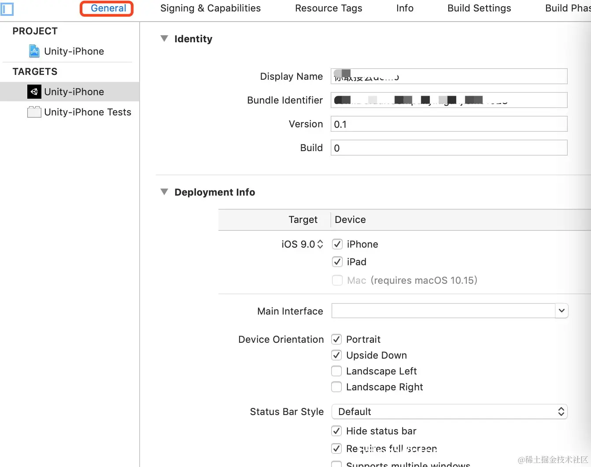591x467 pixels.
Task: Click the Build number field
Action: pyautogui.click(x=449, y=148)
